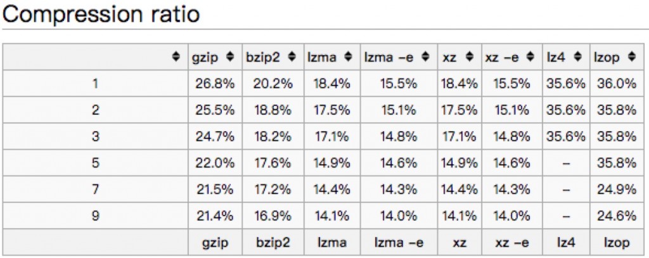Click the bzip2 sort arrows icon
The height and width of the screenshot is (258, 649).
pyautogui.click(x=292, y=57)
